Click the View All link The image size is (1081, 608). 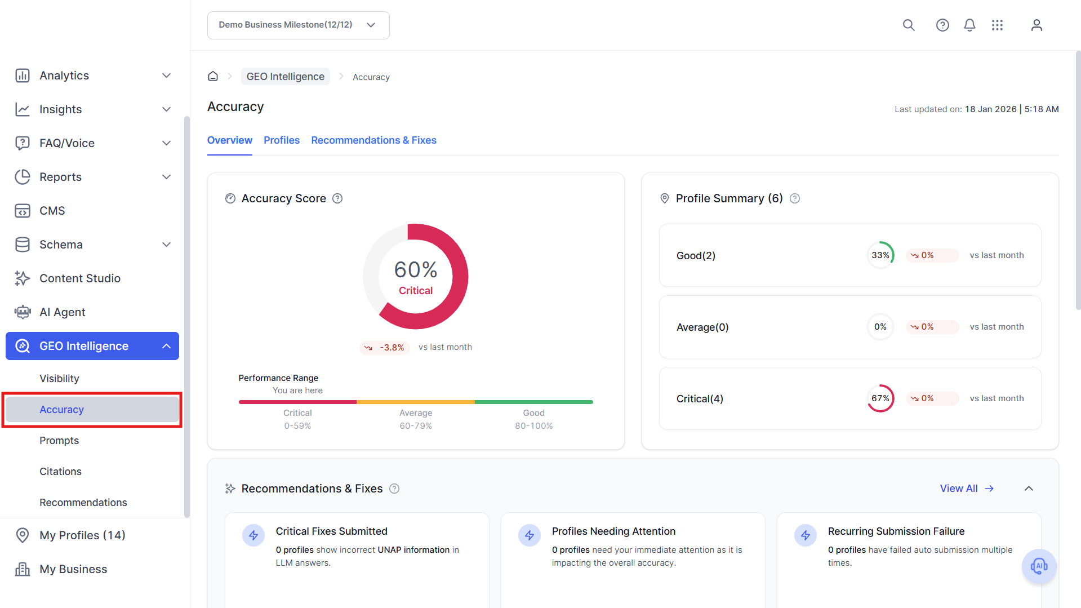coord(967,489)
